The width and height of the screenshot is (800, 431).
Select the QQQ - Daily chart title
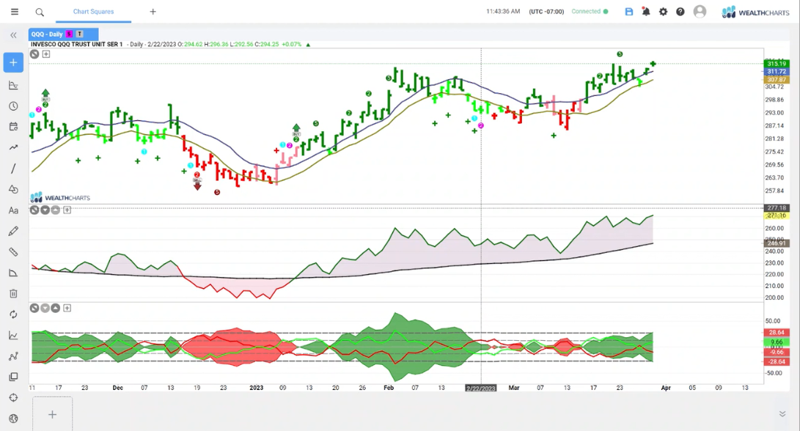(47, 34)
